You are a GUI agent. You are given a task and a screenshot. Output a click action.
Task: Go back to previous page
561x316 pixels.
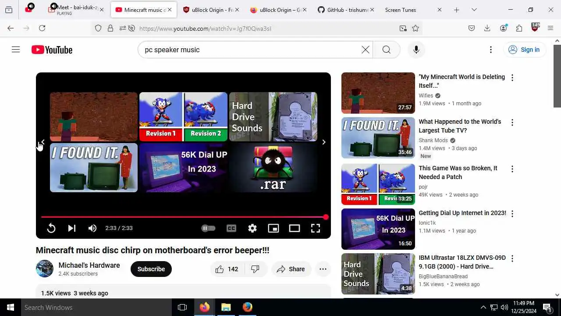coord(11,28)
